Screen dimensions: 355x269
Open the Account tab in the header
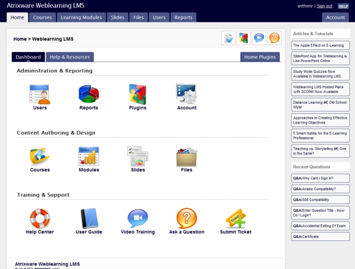[x=335, y=17]
